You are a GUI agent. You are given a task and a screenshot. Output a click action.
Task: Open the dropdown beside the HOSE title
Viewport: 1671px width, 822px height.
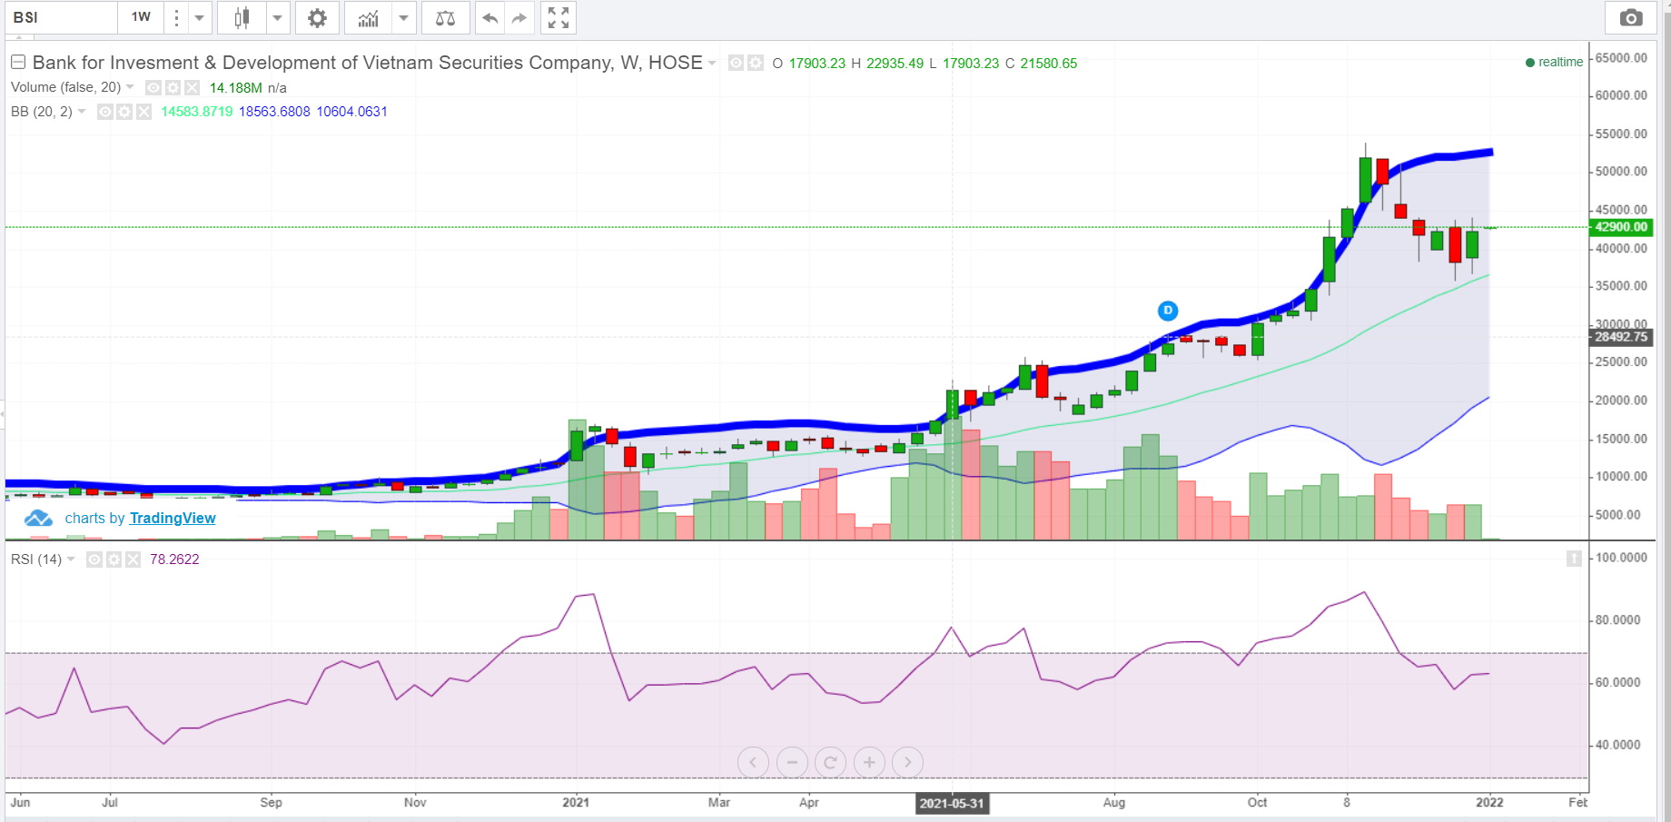[x=712, y=63]
